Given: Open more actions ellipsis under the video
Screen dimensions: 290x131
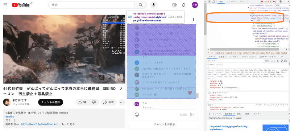Looking at the screenshot, I should point(122,102).
